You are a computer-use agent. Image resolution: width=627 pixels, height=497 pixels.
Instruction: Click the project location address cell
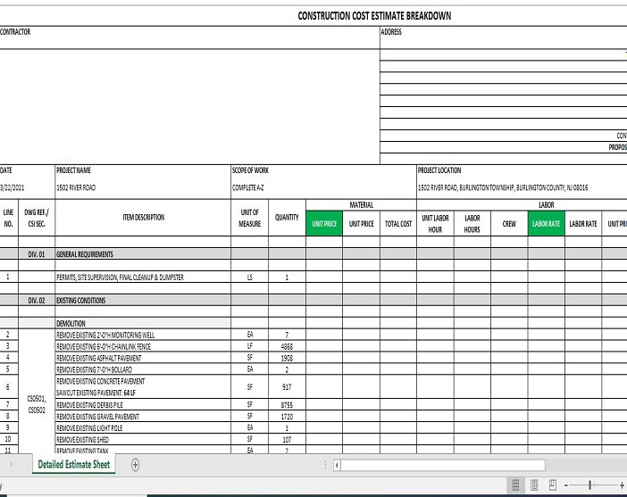pyautogui.click(x=503, y=188)
